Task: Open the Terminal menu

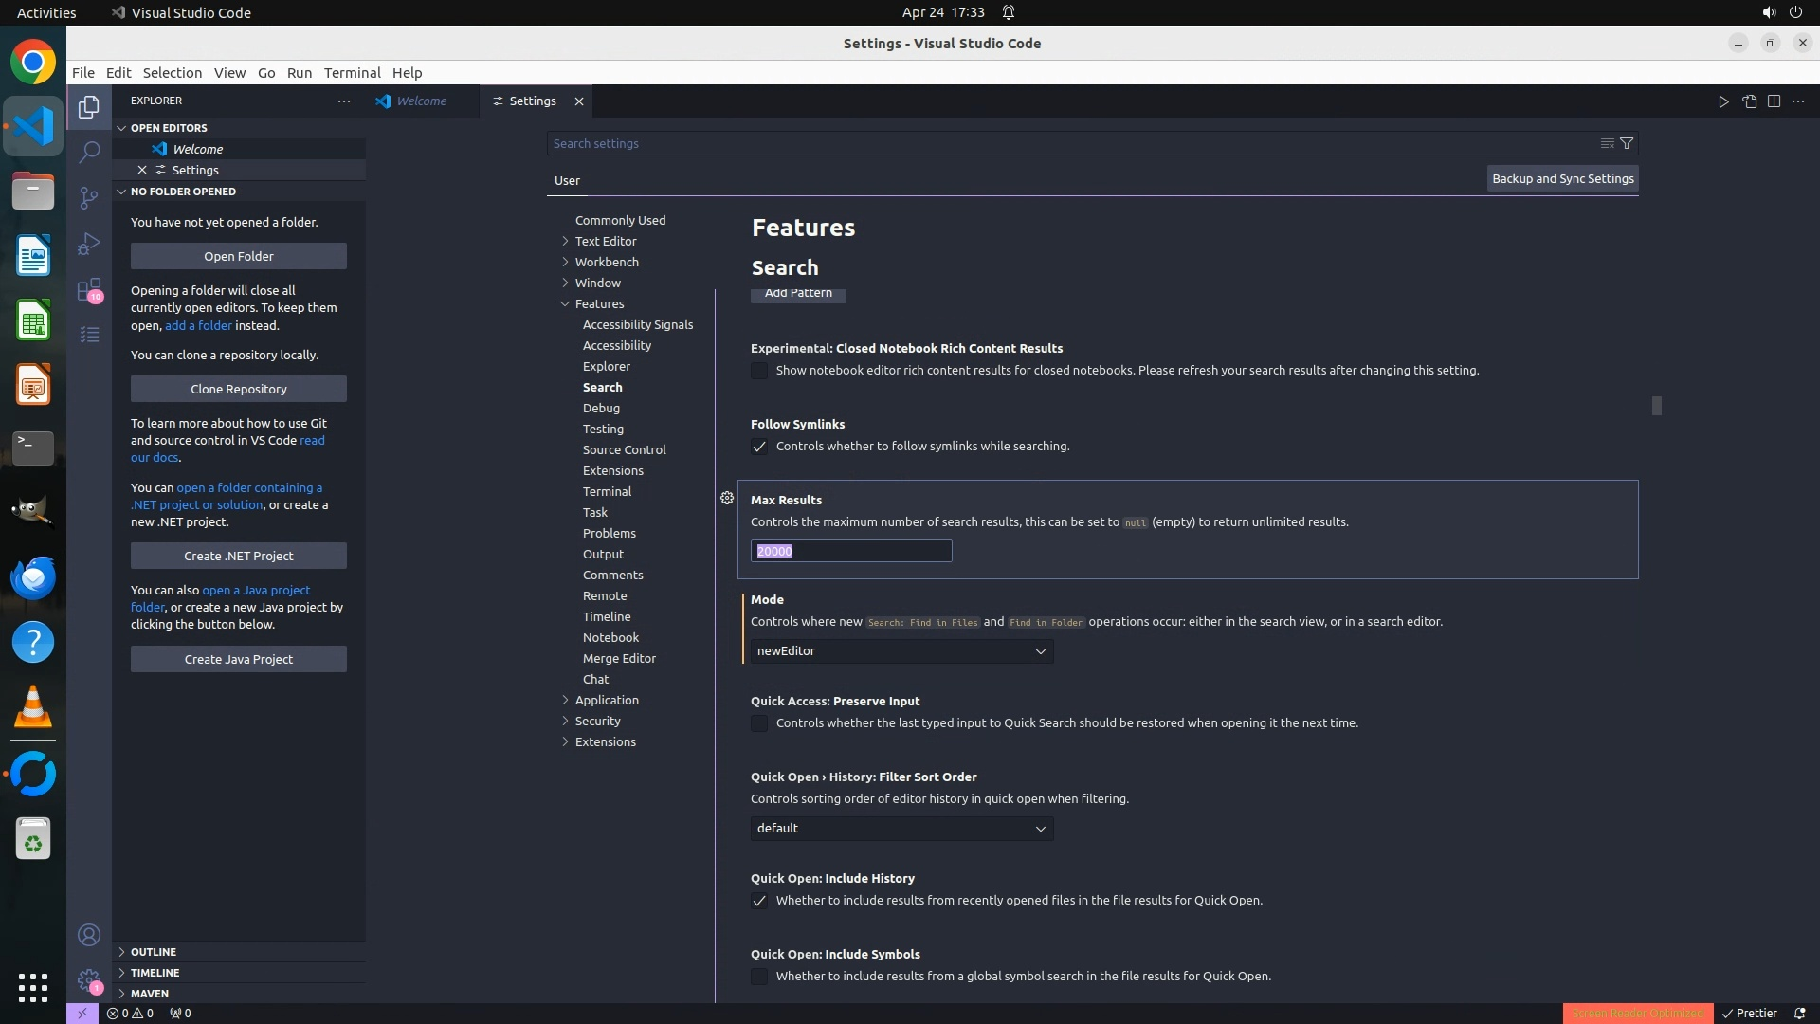Action: (352, 73)
